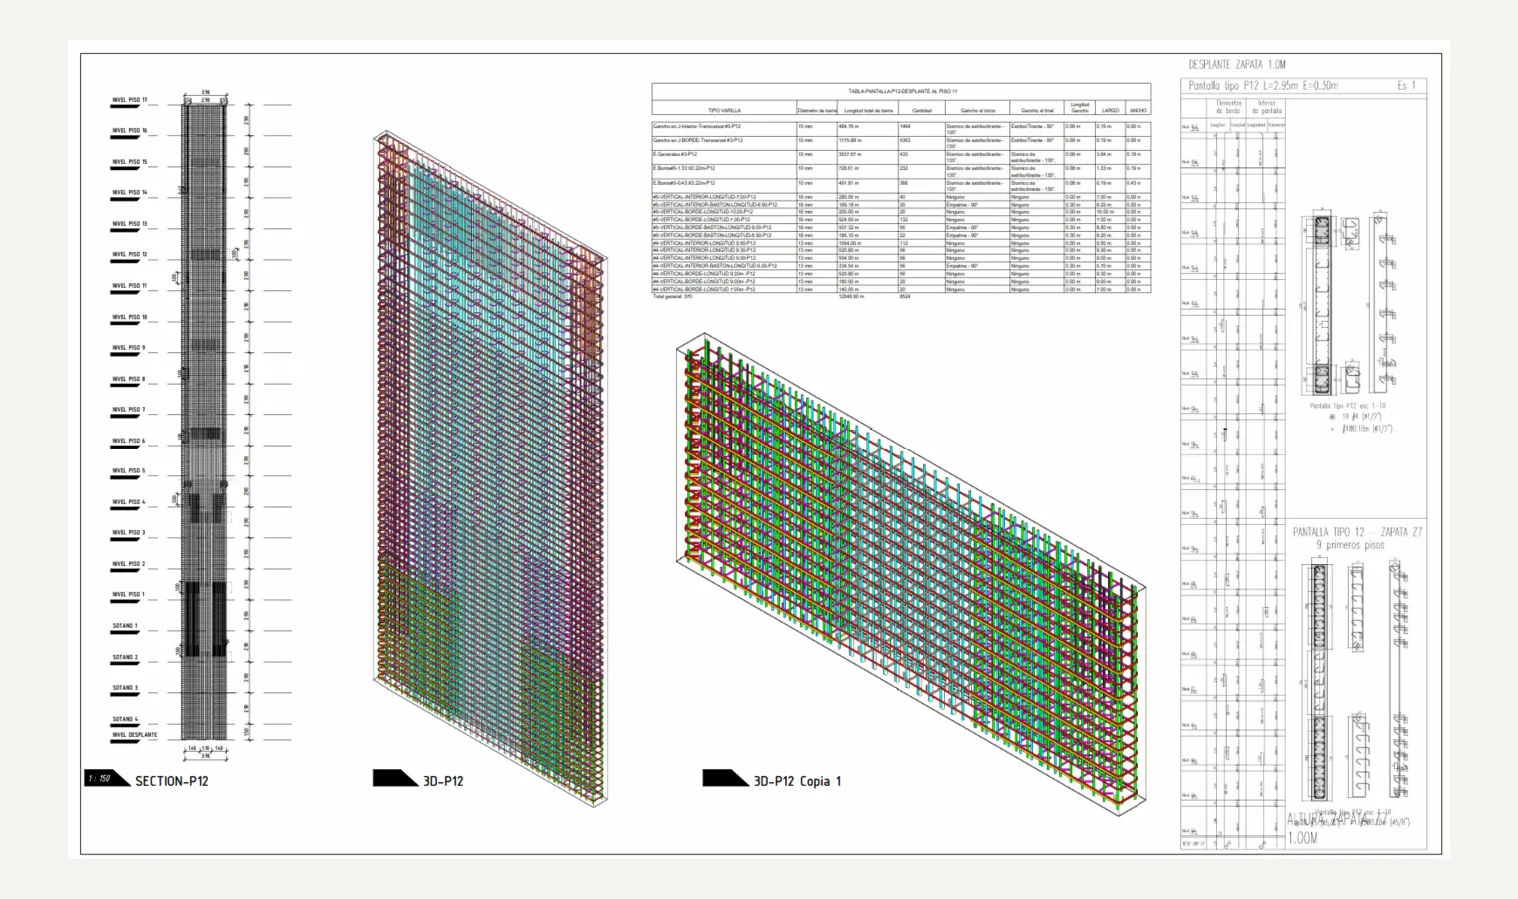Select the NIVEL PISO 1 level label
1518x899 pixels.
coord(128,595)
